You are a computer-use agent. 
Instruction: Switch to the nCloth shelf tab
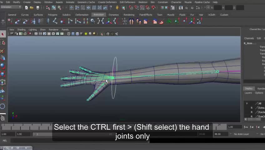click(x=212, y=15)
